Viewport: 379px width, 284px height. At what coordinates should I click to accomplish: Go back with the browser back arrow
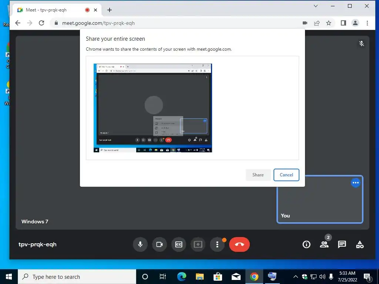point(18,23)
